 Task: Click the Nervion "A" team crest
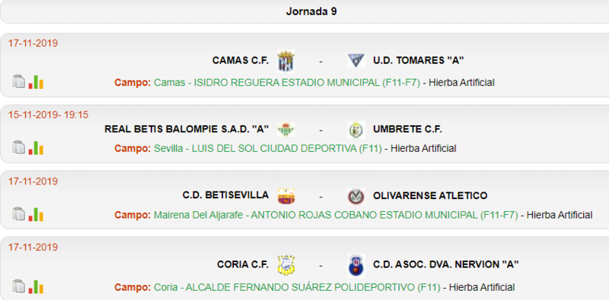356,265
